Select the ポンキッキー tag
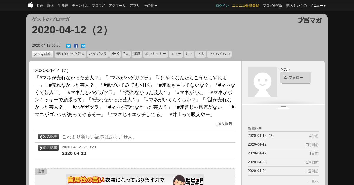 point(155,54)
